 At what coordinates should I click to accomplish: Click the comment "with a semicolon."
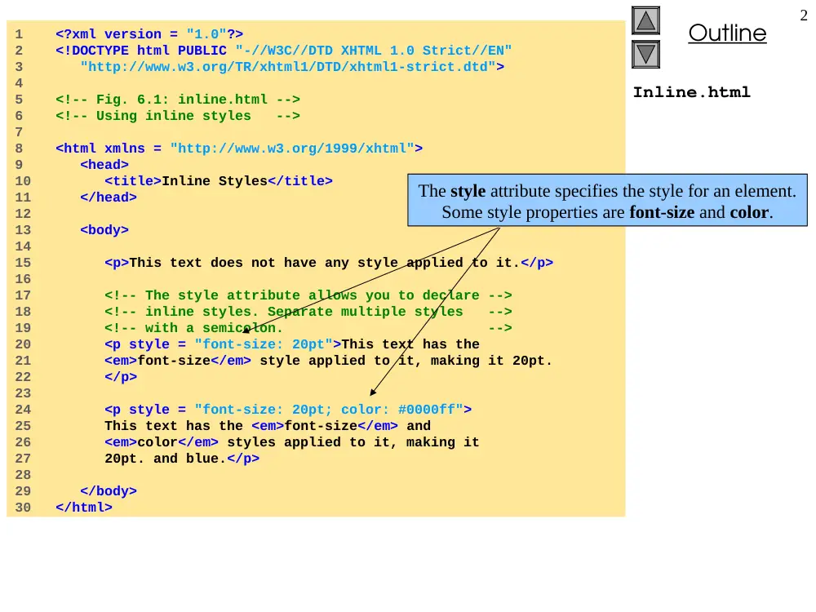pyautogui.click(x=308, y=328)
